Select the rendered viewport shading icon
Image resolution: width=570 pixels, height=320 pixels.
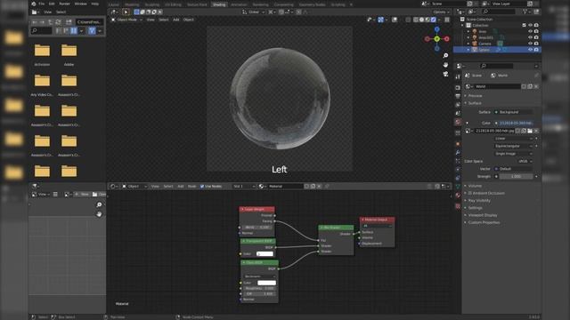point(434,20)
